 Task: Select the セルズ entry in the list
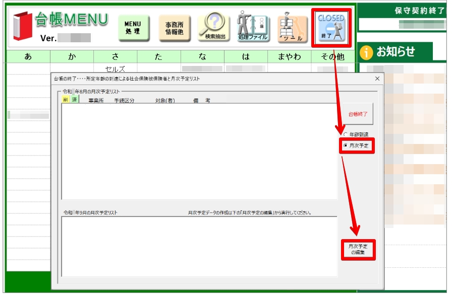coord(115,69)
